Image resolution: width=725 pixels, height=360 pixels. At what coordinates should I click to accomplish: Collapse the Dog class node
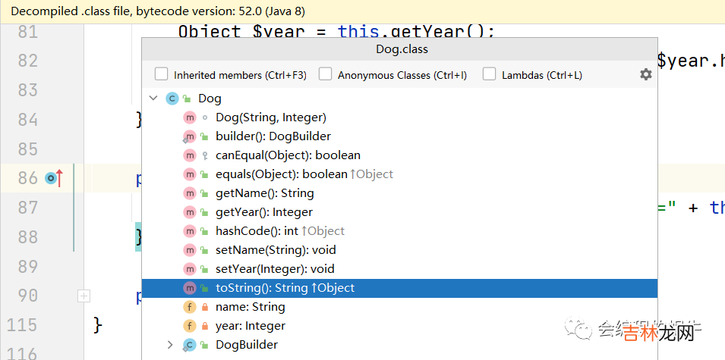click(x=154, y=99)
